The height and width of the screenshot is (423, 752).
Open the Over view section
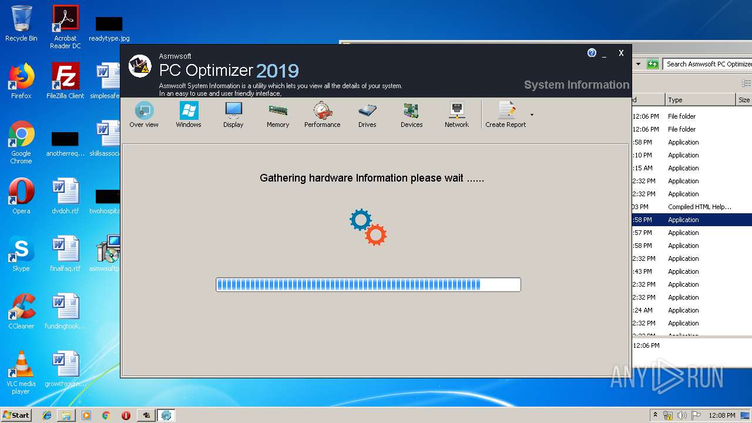[x=144, y=115]
